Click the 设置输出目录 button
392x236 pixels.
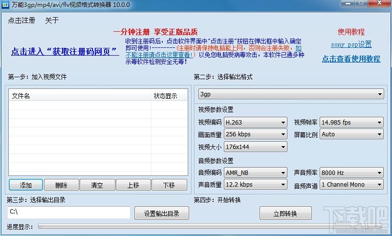(161, 213)
